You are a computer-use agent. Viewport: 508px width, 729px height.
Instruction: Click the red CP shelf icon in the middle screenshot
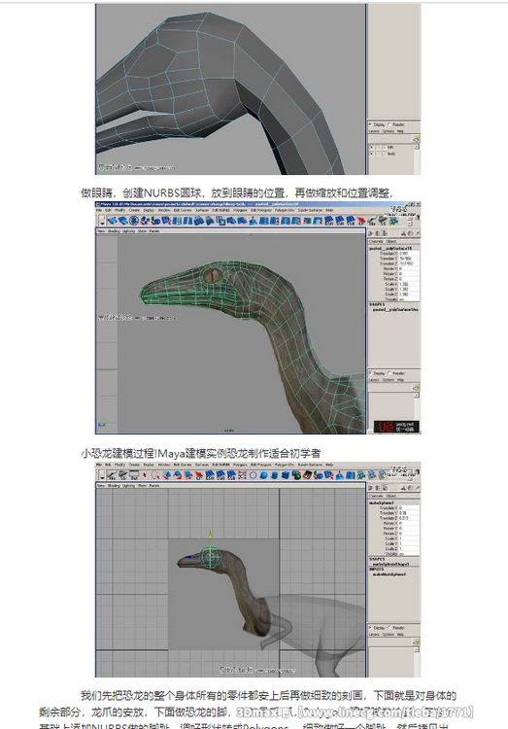(361, 222)
